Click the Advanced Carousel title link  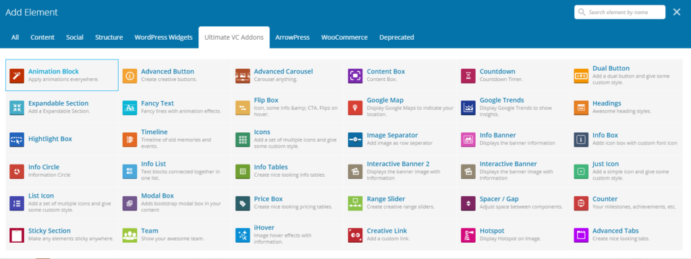tap(283, 71)
